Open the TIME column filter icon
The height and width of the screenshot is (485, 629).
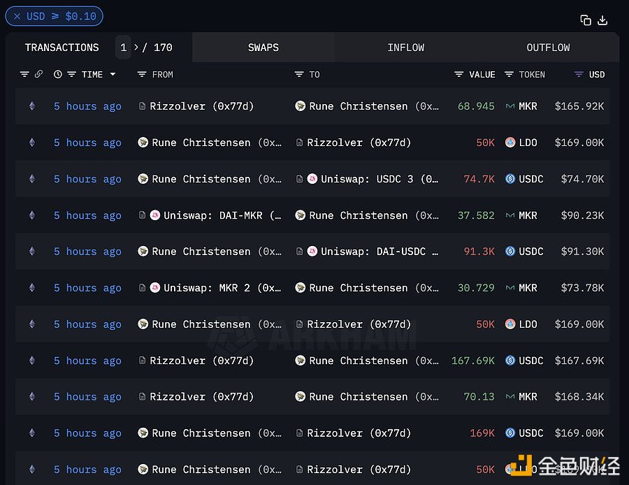pyautogui.click(x=71, y=74)
